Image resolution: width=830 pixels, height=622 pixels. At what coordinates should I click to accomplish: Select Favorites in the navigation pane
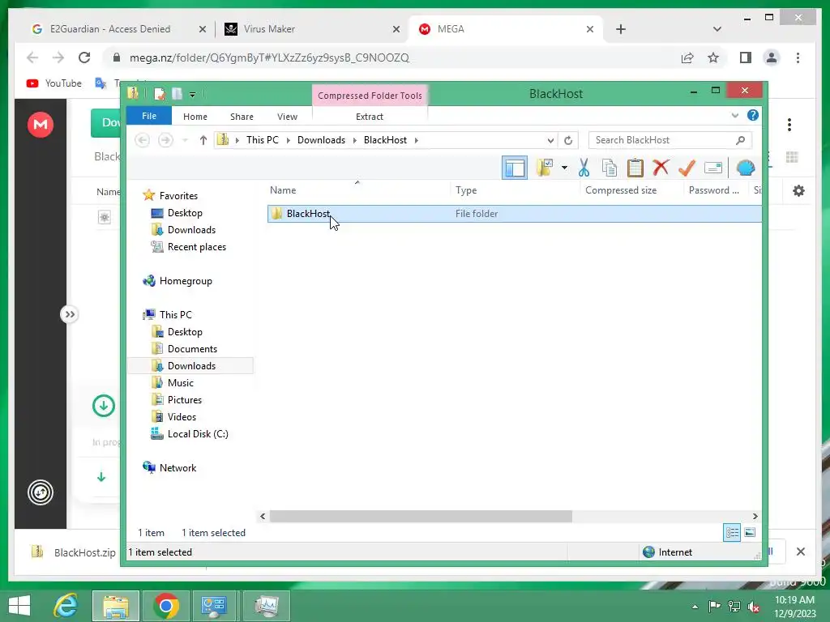click(x=178, y=196)
